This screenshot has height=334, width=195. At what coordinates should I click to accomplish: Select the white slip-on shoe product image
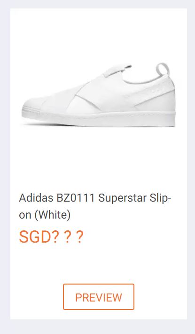[99, 95]
